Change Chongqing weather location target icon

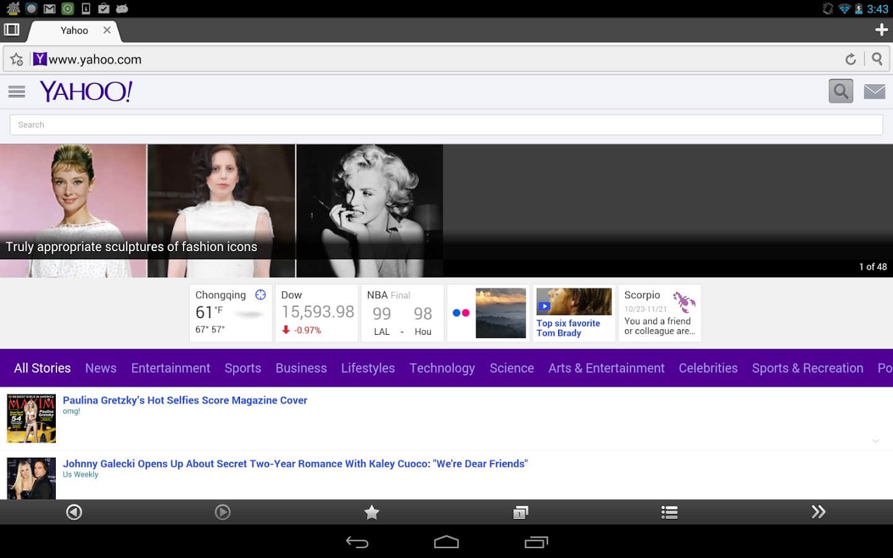[x=260, y=295]
